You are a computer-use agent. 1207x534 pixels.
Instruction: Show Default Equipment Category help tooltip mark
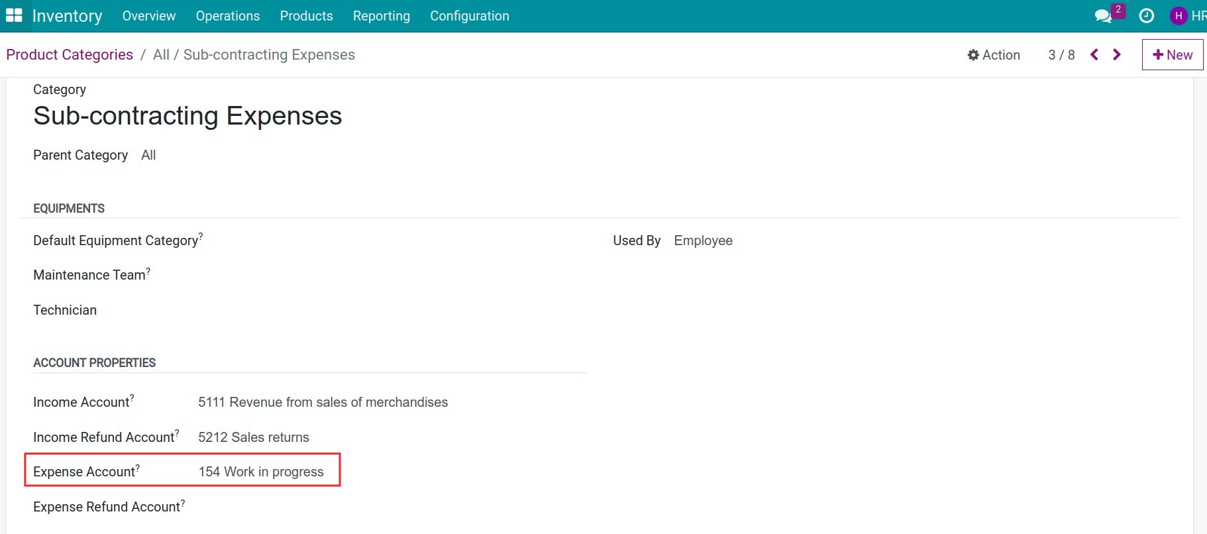[x=201, y=236]
